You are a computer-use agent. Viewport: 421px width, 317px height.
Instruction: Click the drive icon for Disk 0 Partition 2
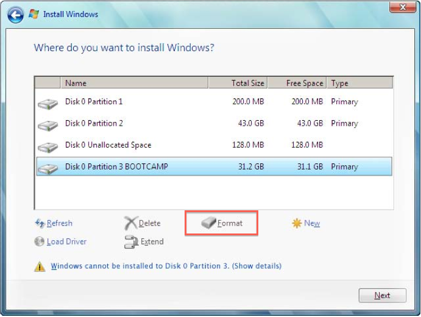click(x=48, y=126)
